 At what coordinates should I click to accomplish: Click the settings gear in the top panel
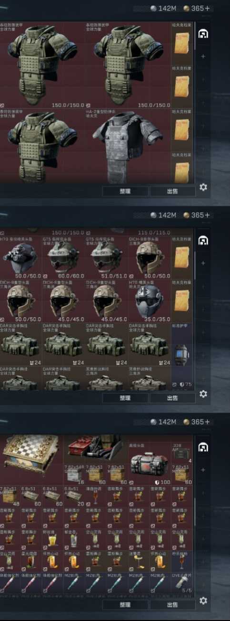pyautogui.click(x=203, y=187)
